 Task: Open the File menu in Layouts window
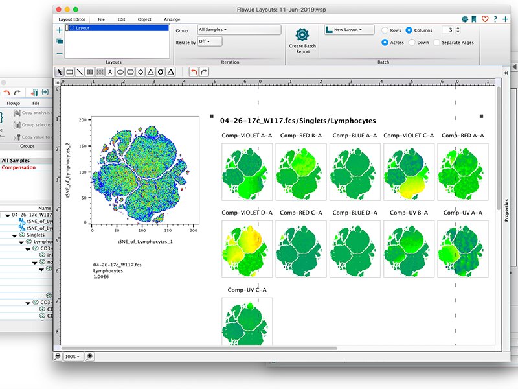(101, 19)
